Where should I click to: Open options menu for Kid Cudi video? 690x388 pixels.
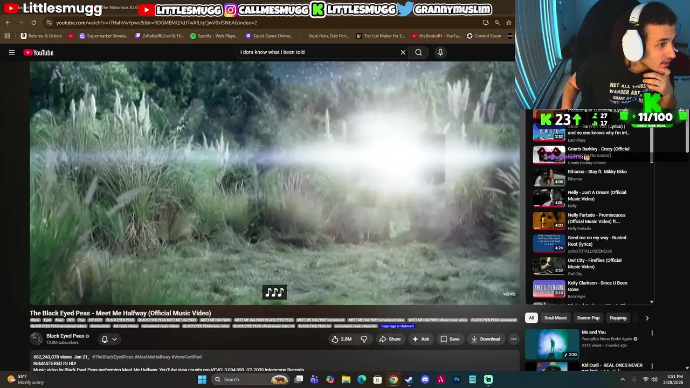[x=652, y=366]
